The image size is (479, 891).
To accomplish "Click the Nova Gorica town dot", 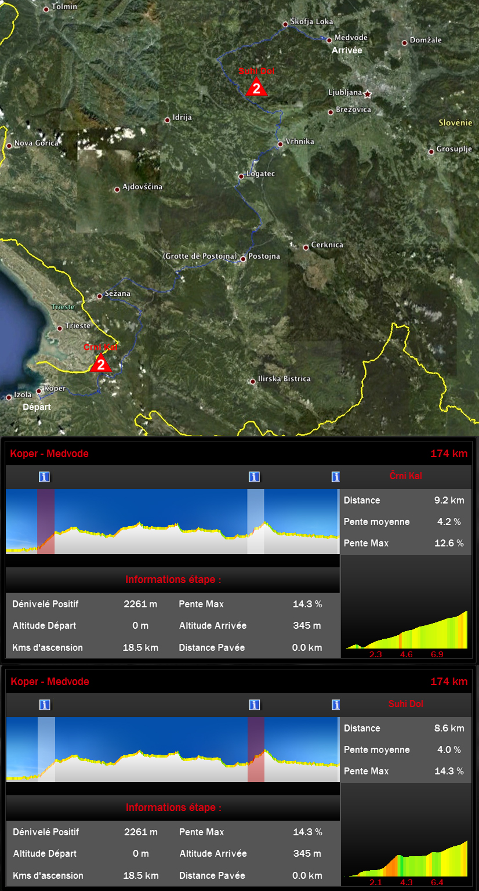I will point(9,146).
